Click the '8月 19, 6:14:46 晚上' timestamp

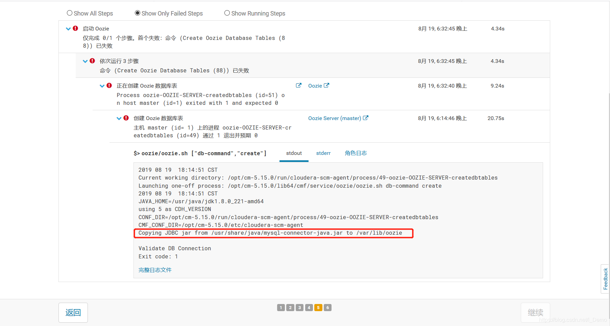pyautogui.click(x=442, y=118)
